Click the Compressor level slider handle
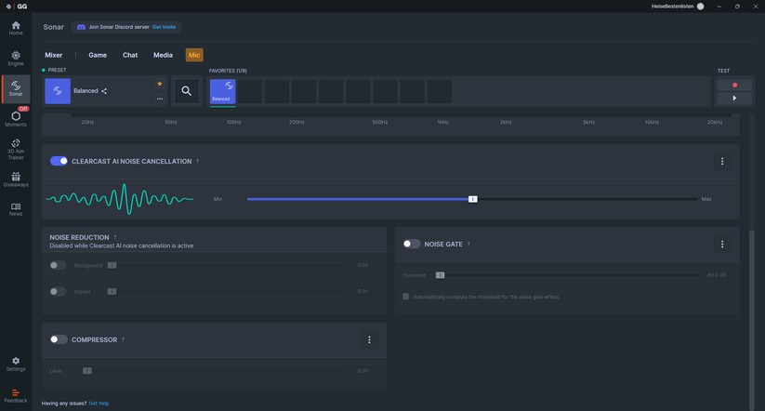The width and height of the screenshot is (765, 411). click(87, 370)
